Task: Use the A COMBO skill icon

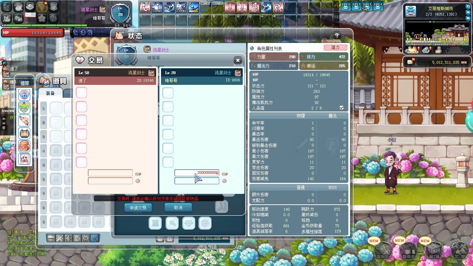Action: (157, 7)
